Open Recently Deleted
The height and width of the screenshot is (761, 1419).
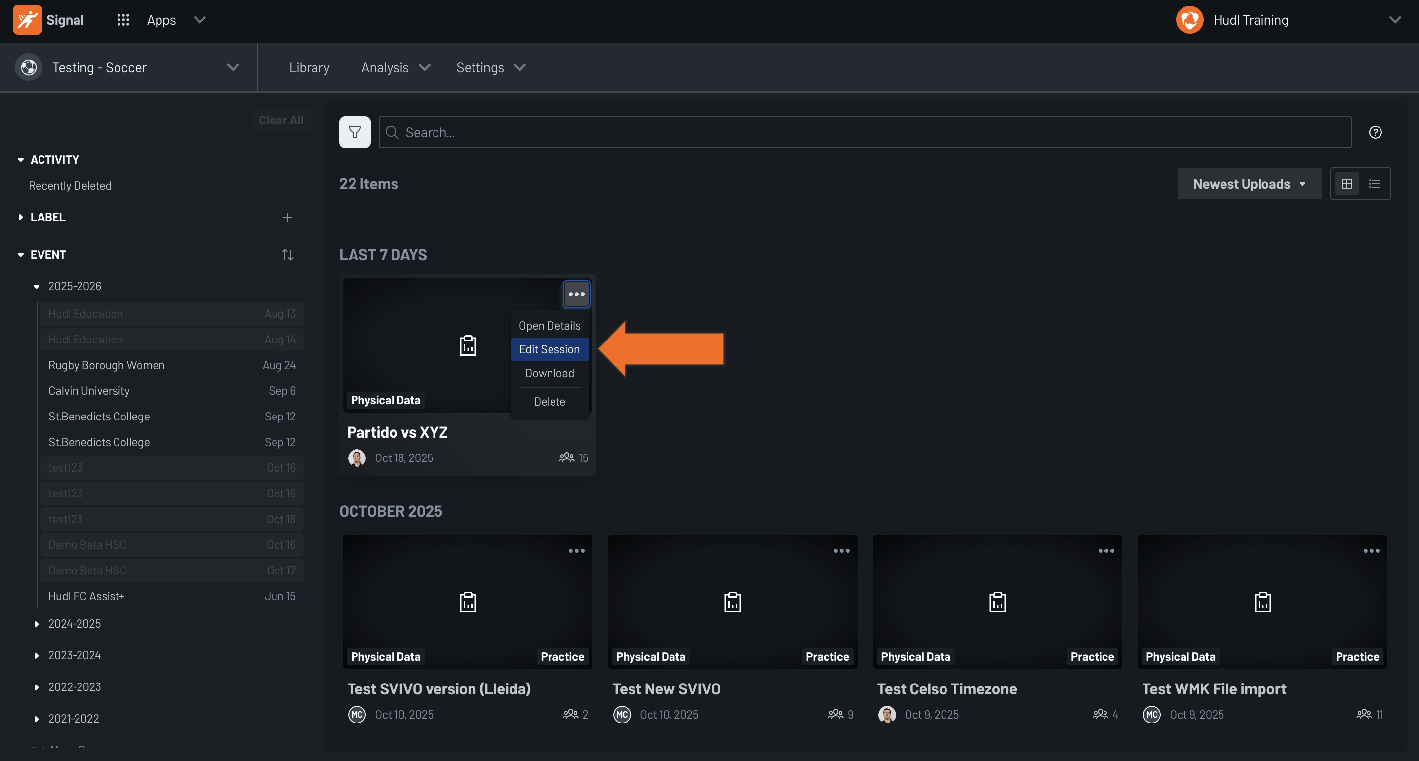[70, 186]
